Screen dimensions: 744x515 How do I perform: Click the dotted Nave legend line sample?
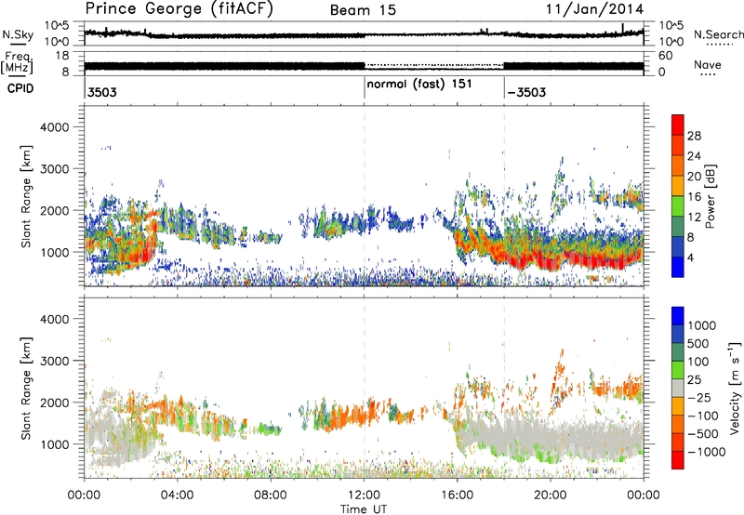708,74
